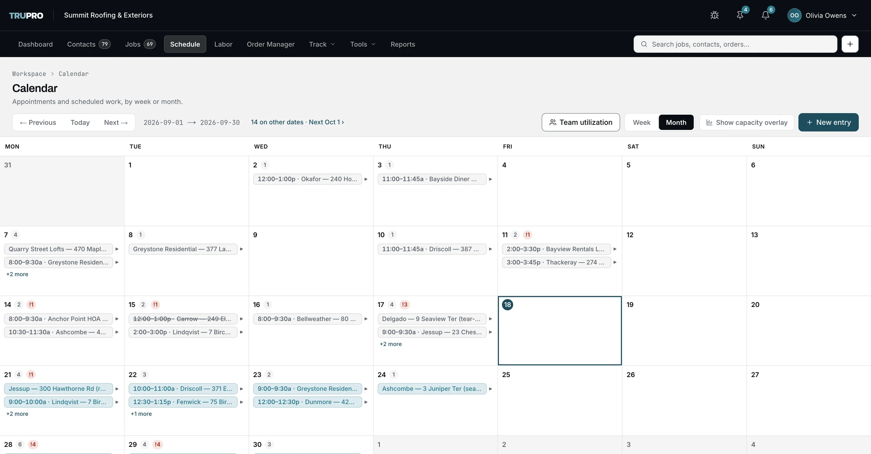This screenshot has height=454, width=871.
Task: Open the Labor tab
Action: [x=223, y=44]
